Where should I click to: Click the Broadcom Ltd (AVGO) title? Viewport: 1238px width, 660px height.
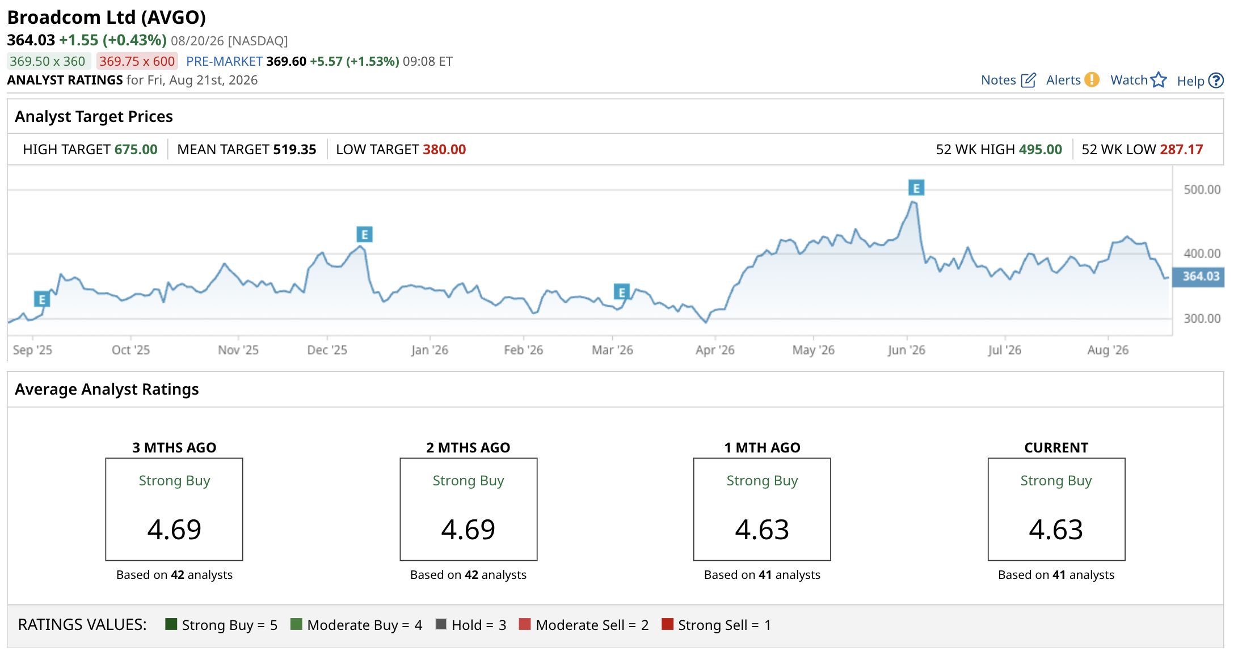click(x=106, y=17)
